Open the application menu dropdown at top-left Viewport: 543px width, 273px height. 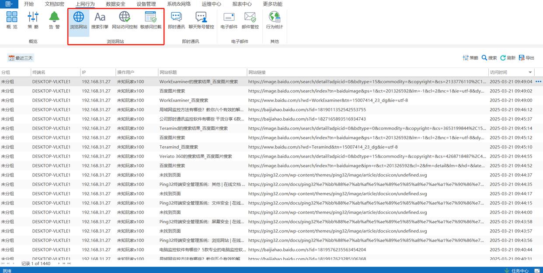pyautogui.click(x=9, y=4)
